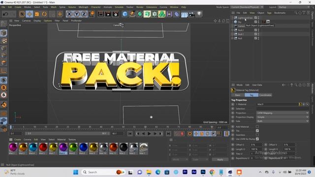This screenshot has width=315, height=177.
Task: Expand the Material property triangle
Action: tap(237, 104)
